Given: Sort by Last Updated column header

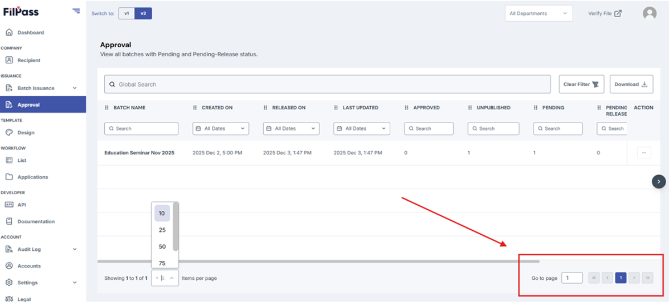Looking at the screenshot, I should click(361, 107).
